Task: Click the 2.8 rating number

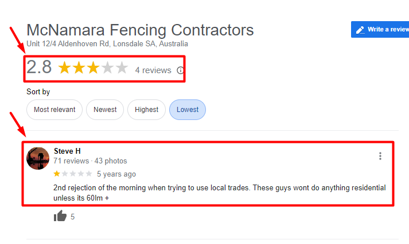Action: click(39, 67)
